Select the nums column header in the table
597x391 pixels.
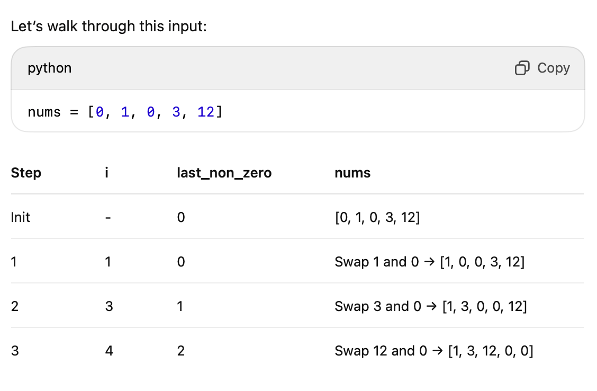point(352,173)
